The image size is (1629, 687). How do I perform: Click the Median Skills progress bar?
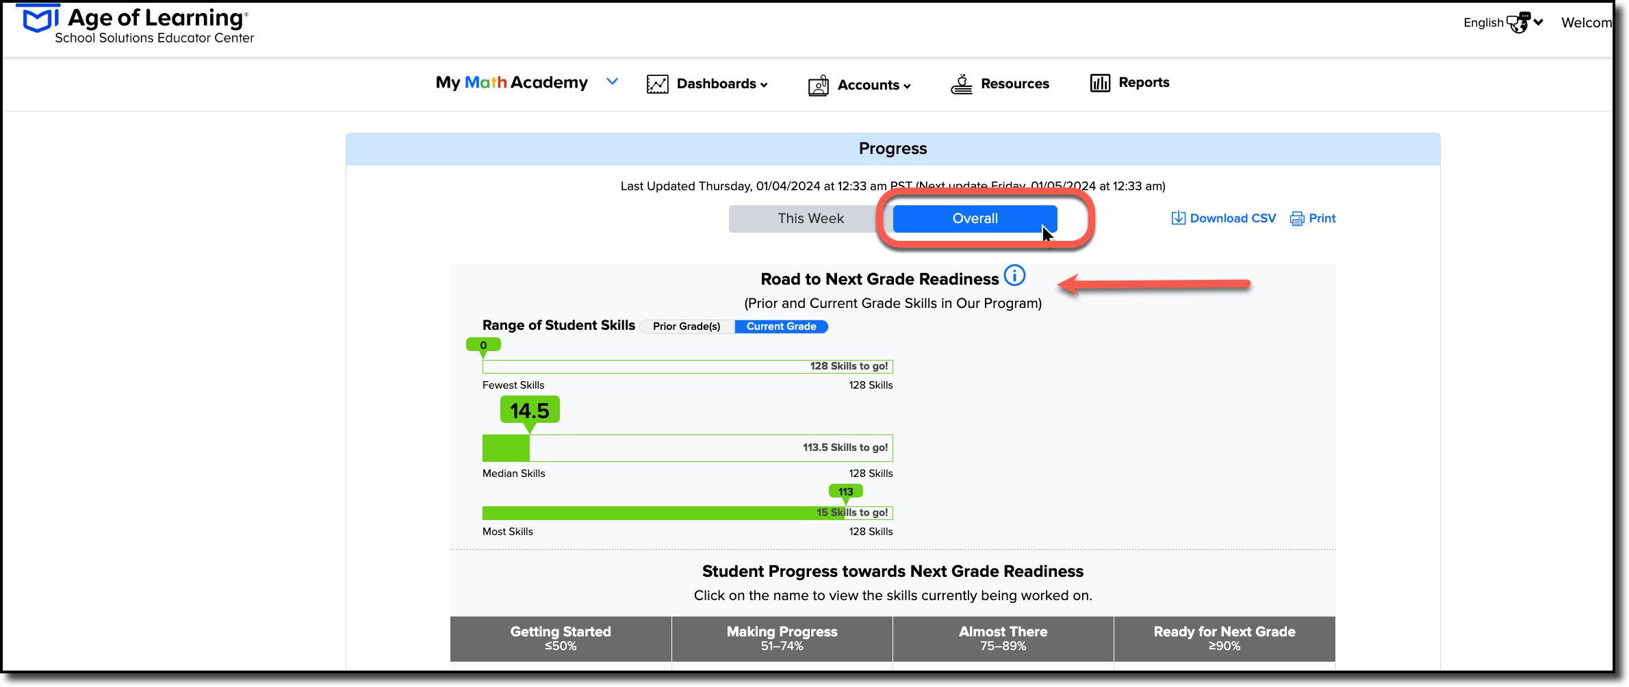(x=687, y=448)
